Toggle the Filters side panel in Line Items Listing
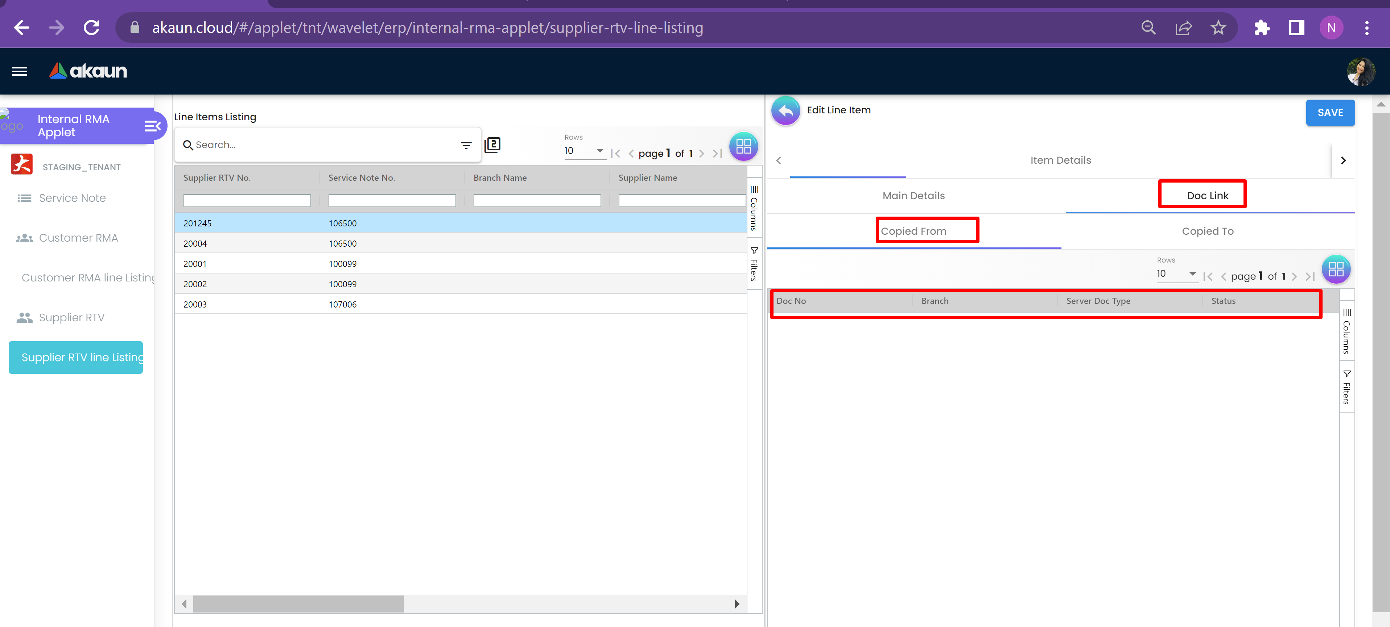Viewport: 1390px width, 627px height. pyautogui.click(x=754, y=264)
